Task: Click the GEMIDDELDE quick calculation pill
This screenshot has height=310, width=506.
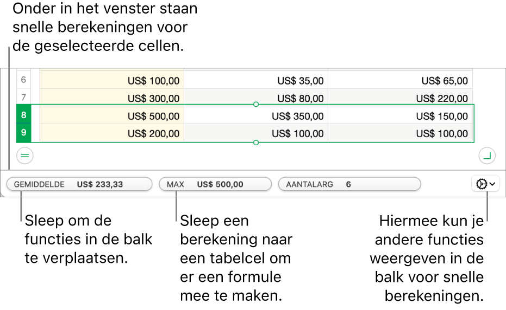Action: [x=79, y=184]
